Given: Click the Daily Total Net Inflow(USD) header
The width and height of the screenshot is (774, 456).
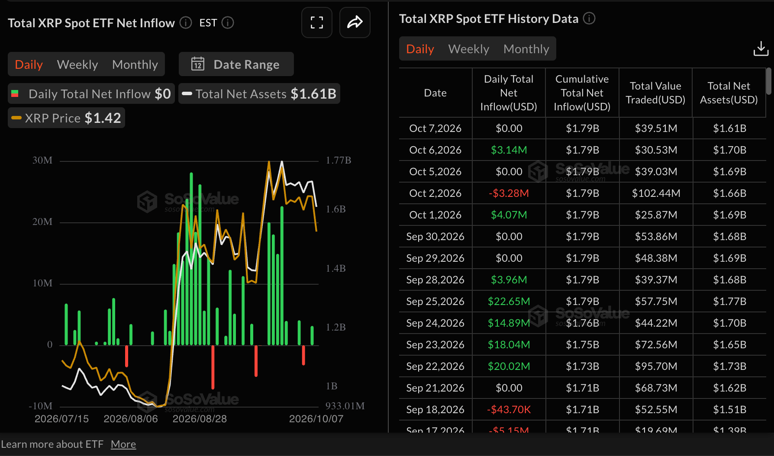Looking at the screenshot, I should point(509,93).
